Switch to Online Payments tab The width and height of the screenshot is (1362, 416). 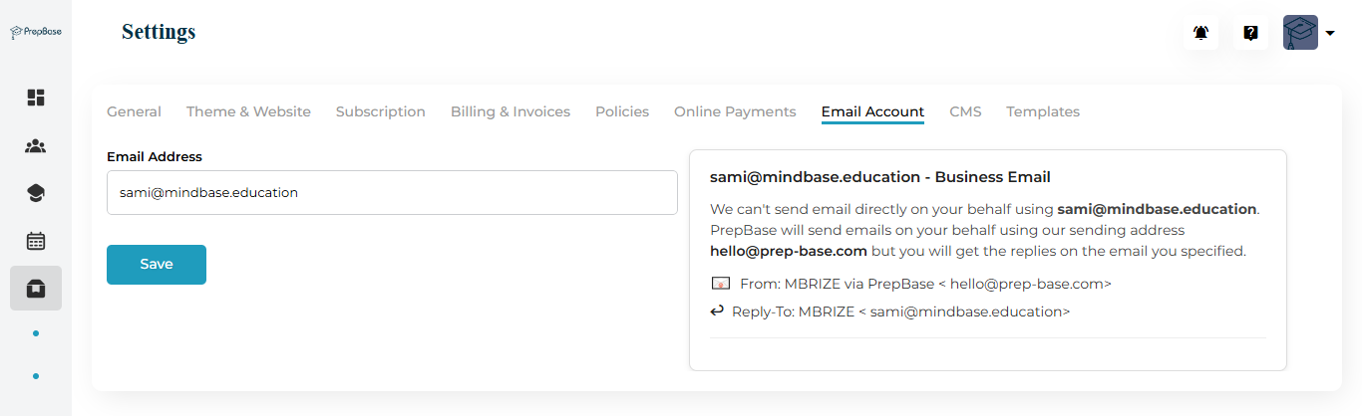coord(735,111)
